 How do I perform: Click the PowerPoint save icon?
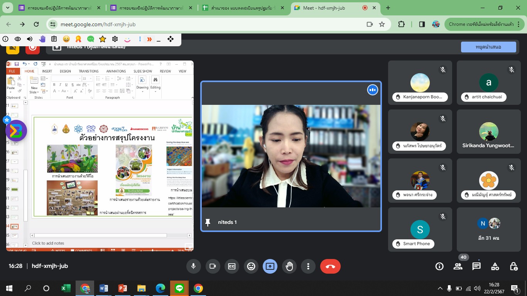tap(17, 64)
